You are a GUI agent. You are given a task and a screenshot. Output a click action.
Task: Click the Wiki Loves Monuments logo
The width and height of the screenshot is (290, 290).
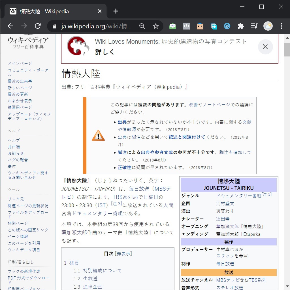pos(78,46)
